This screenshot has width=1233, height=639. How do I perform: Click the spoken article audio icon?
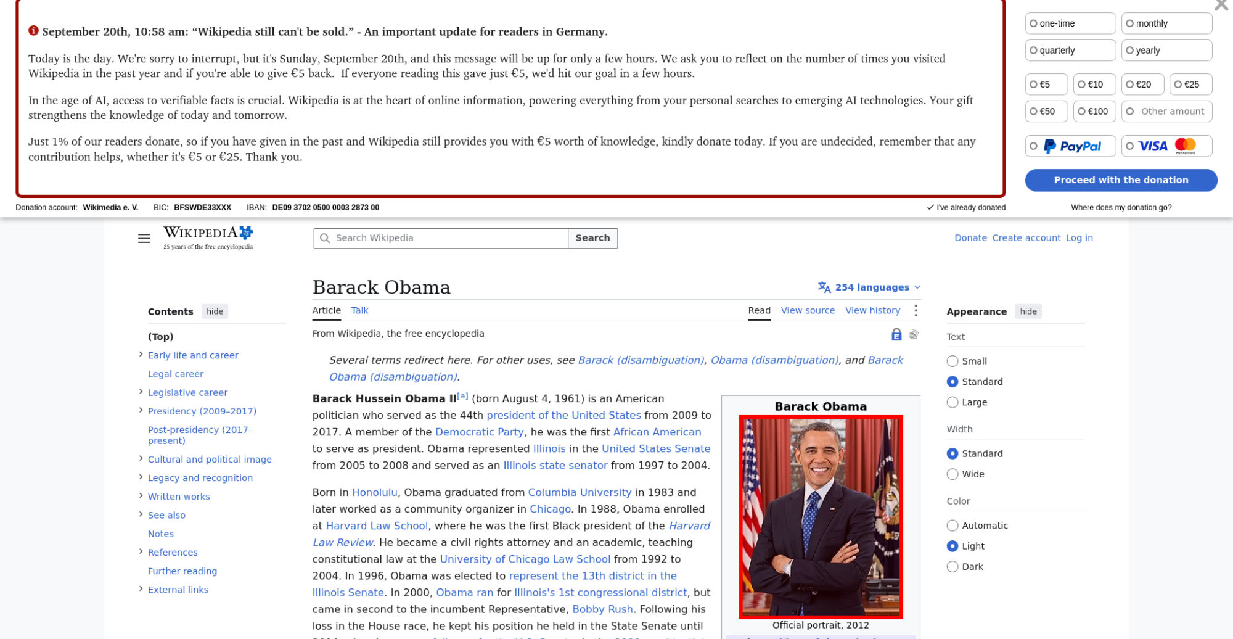[x=914, y=334]
